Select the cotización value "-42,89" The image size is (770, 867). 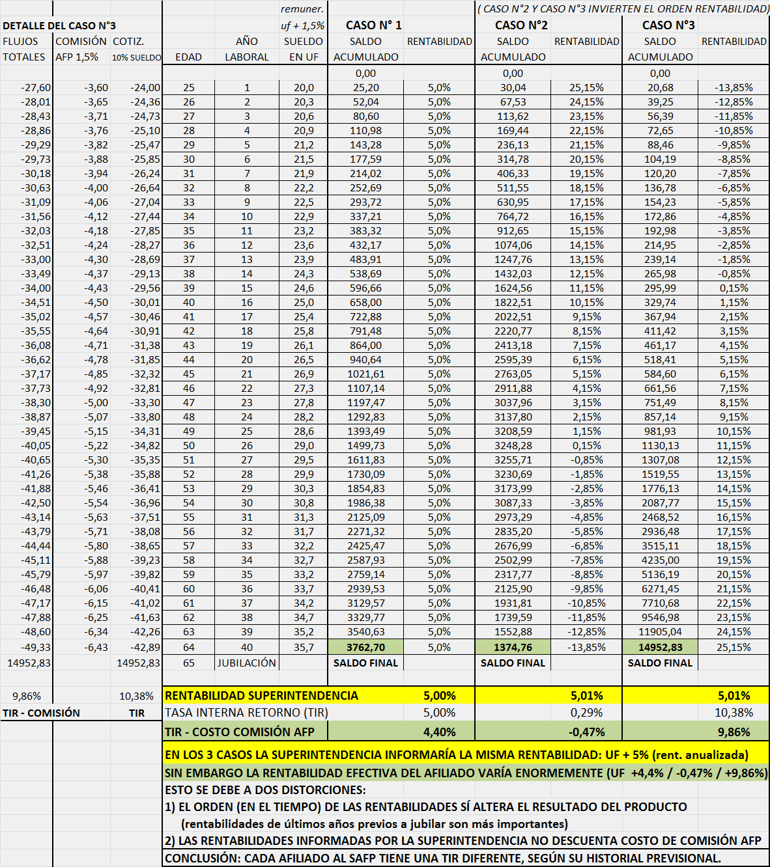(145, 647)
